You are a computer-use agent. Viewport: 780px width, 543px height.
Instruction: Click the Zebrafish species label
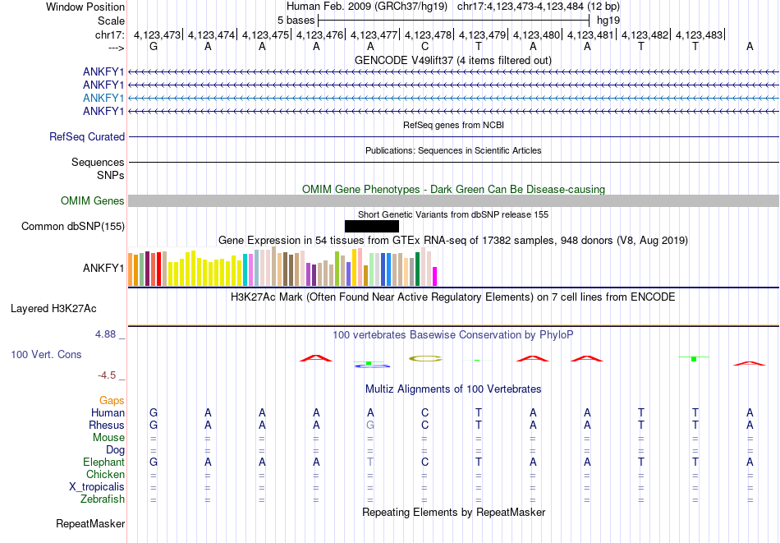pos(103,499)
